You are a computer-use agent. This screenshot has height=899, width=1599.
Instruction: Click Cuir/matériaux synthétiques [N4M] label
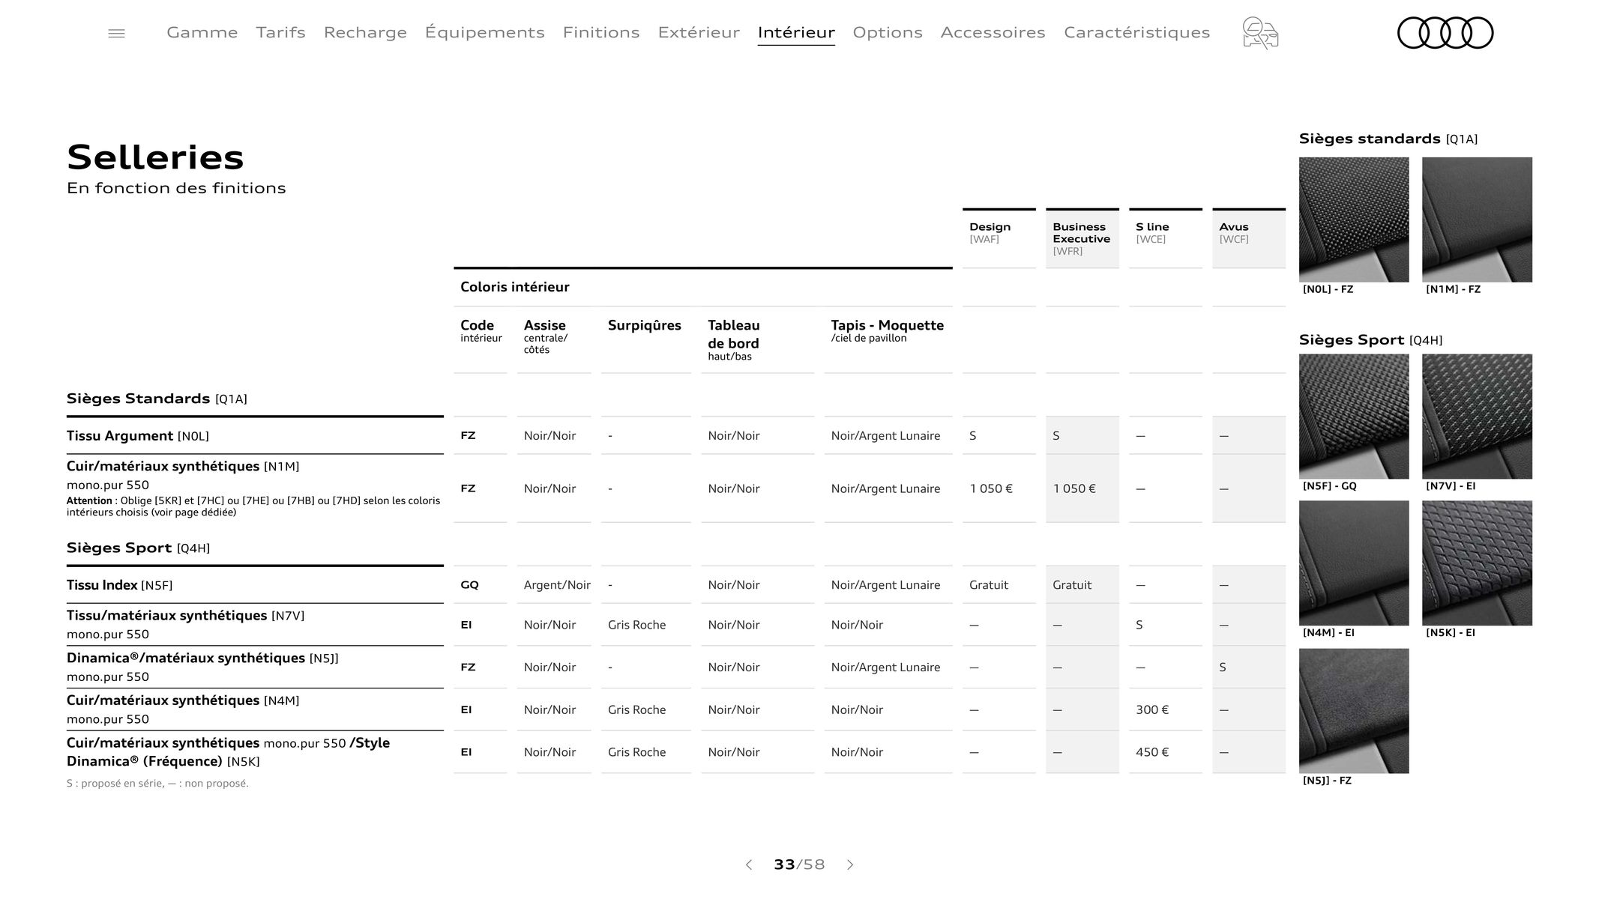pyautogui.click(x=183, y=700)
